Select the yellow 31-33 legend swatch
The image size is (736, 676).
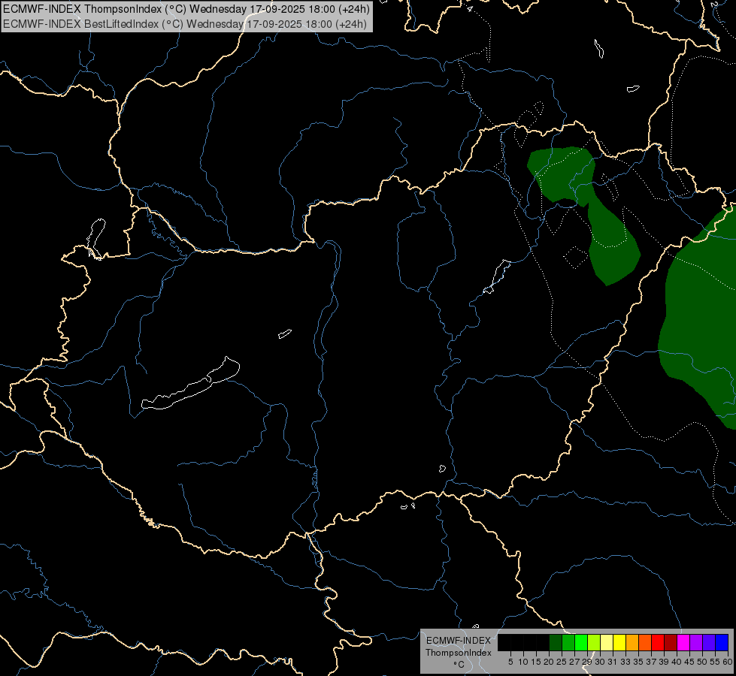click(x=619, y=643)
